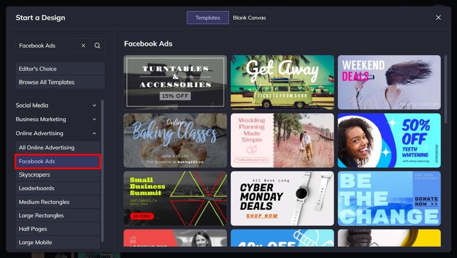Open Browse All Templates
The image size is (457, 258).
coord(60,82)
